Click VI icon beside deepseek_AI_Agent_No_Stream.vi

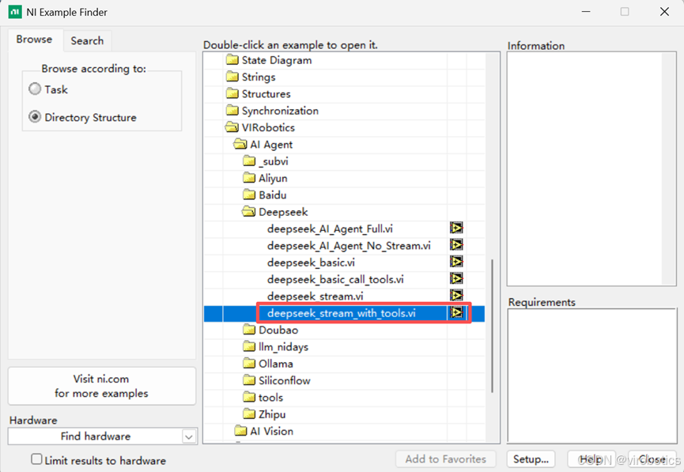[x=456, y=245]
